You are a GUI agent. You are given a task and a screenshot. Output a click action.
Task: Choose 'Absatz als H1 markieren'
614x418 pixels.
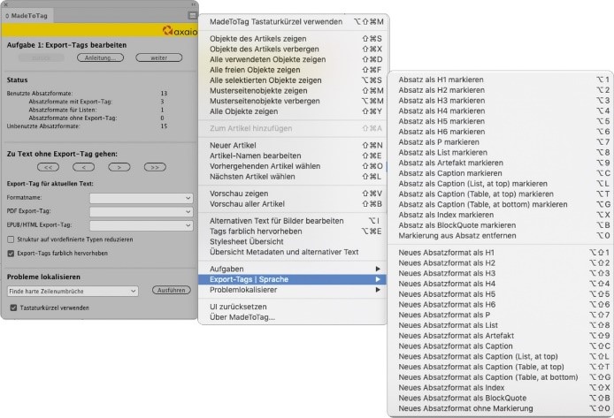click(501, 80)
